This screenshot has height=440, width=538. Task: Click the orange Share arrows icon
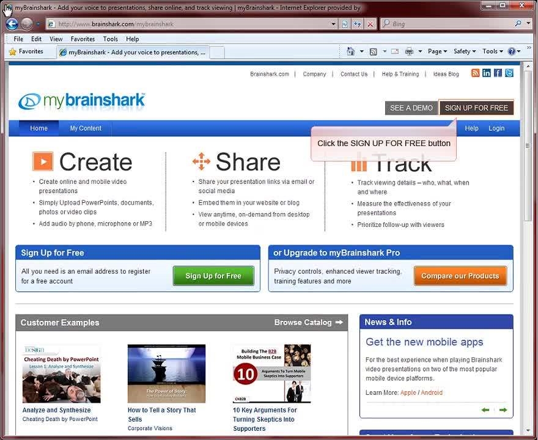pos(201,161)
